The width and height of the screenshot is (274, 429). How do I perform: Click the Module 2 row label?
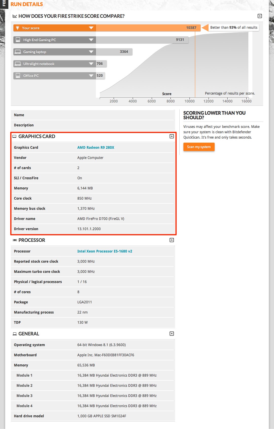tap(24, 386)
